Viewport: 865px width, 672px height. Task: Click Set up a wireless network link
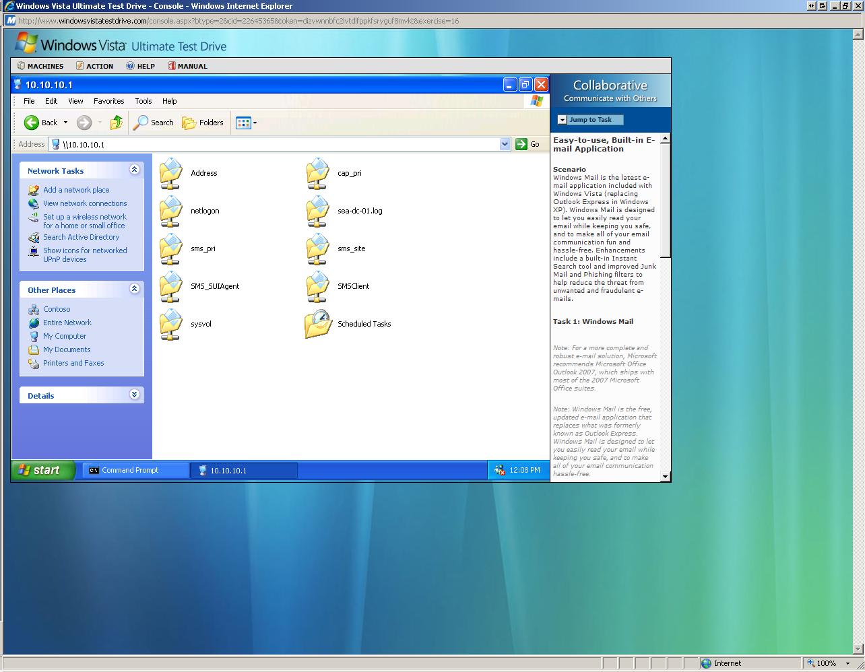[85, 221]
